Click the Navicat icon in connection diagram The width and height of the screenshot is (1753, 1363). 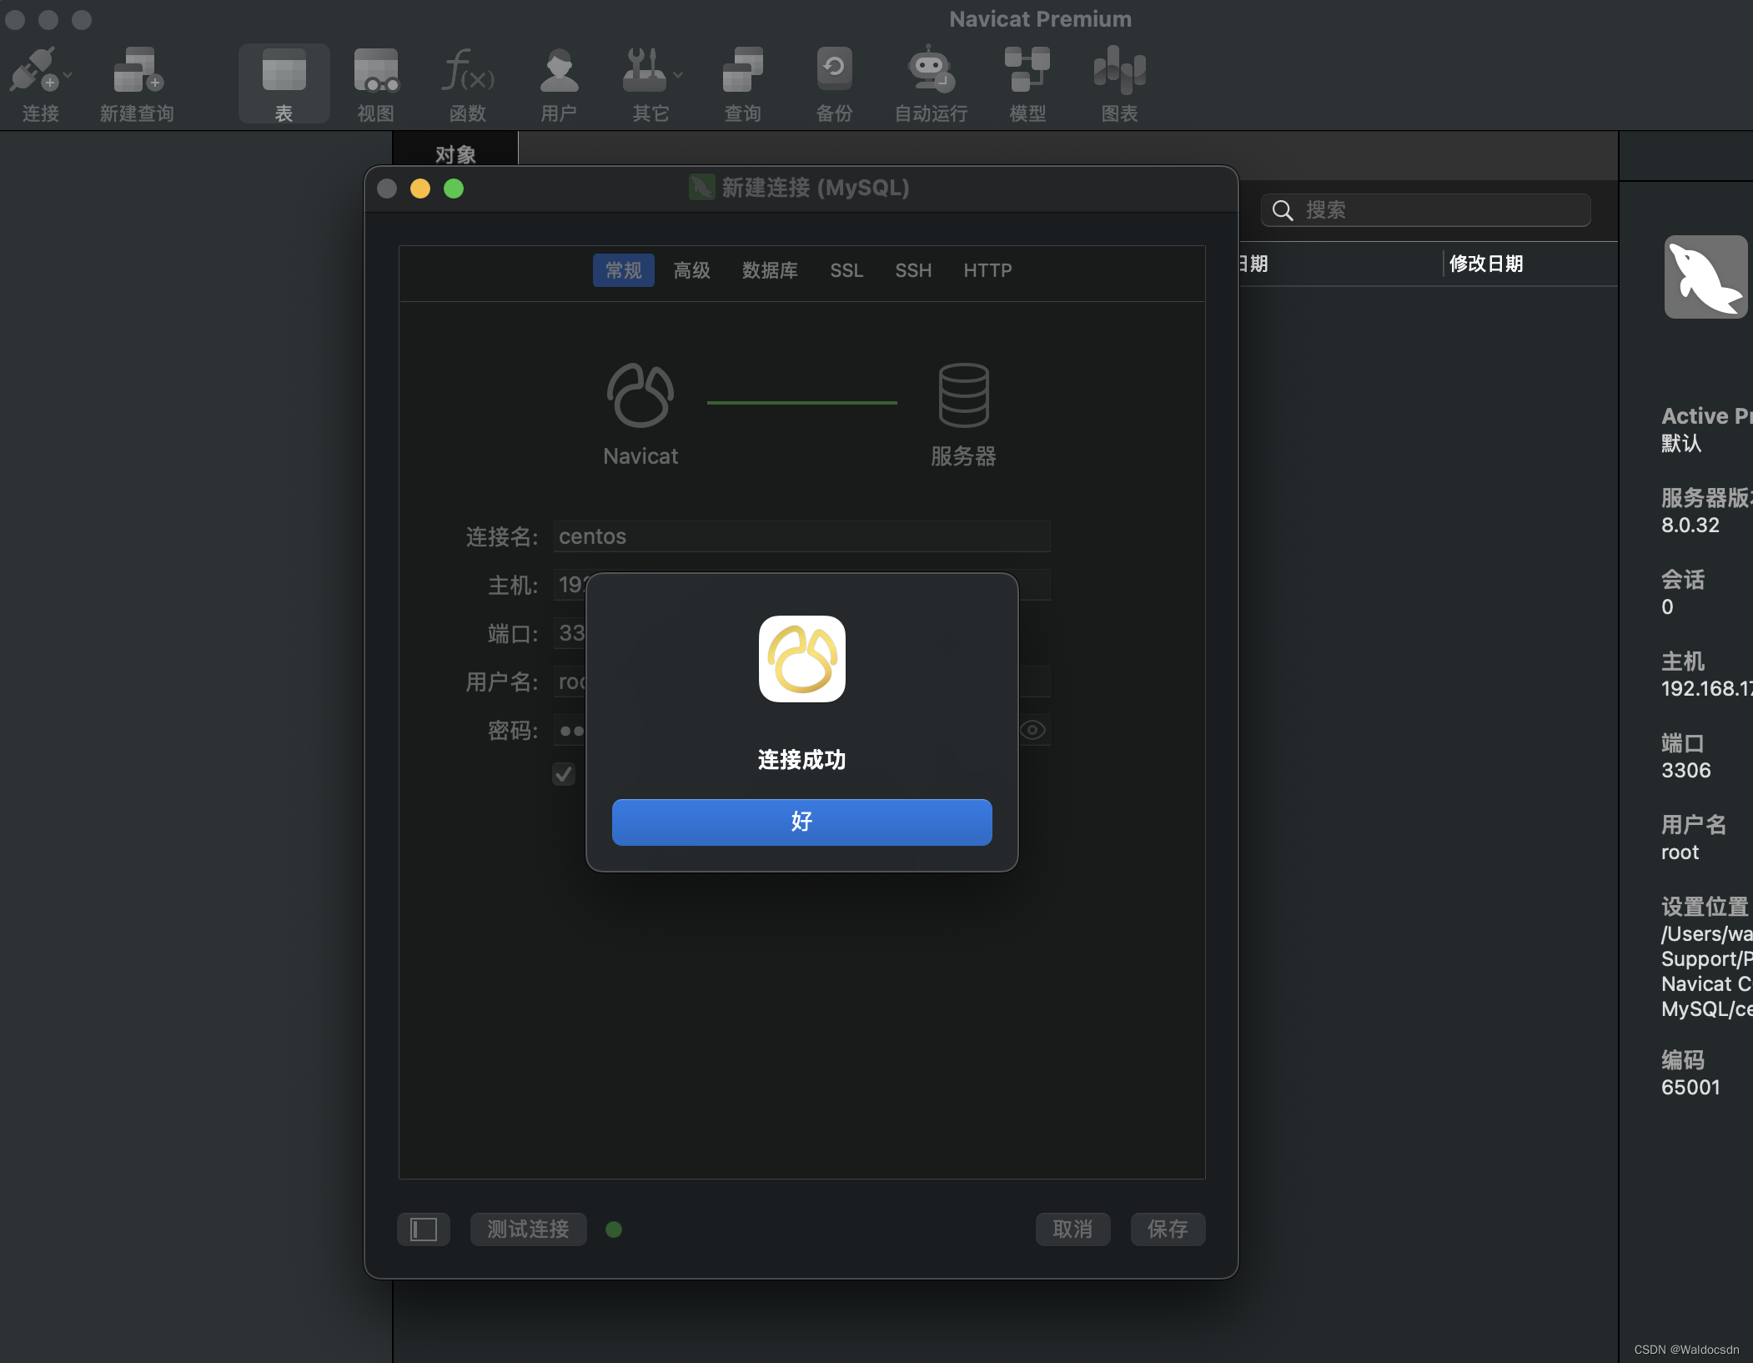(x=640, y=395)
